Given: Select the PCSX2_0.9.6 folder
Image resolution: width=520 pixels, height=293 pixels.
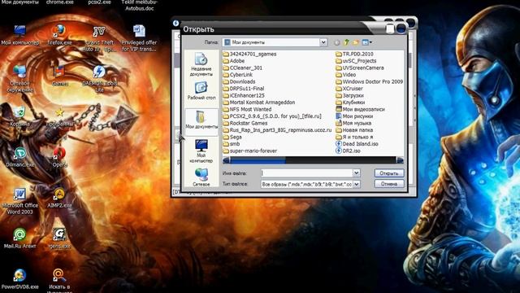Looking at the screenshot, I should coord(272,116).
